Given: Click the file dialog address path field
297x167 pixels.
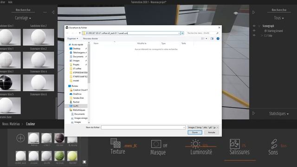Looking at the screenshot, I should point(131,33).
